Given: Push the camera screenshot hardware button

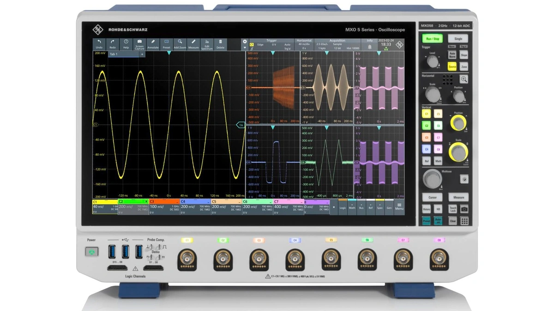Looking at the screenshot, I should 464,209.
